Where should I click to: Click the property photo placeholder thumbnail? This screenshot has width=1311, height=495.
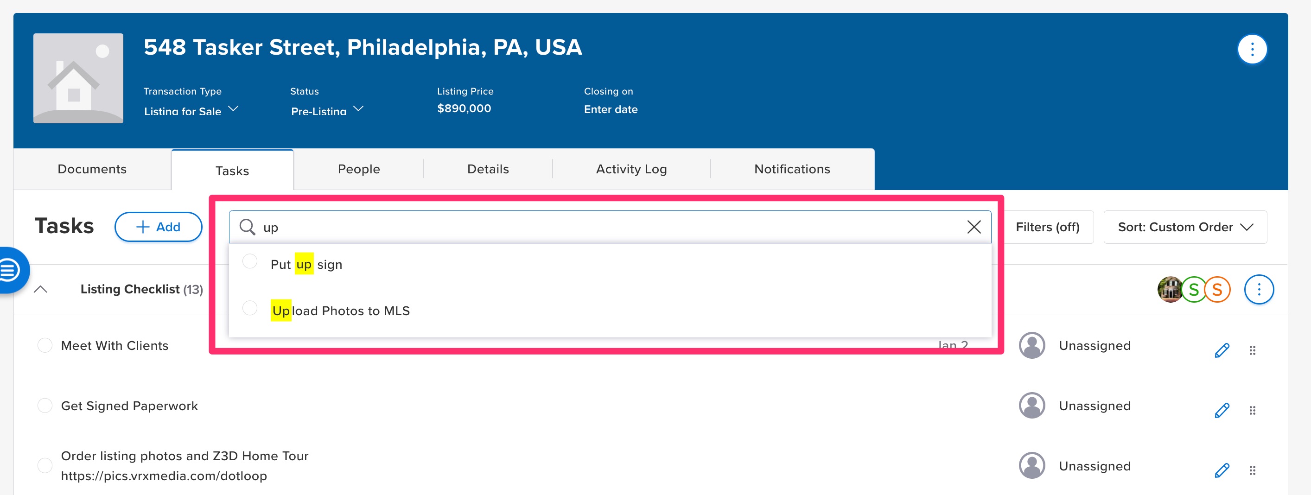(x=78, y=78)
